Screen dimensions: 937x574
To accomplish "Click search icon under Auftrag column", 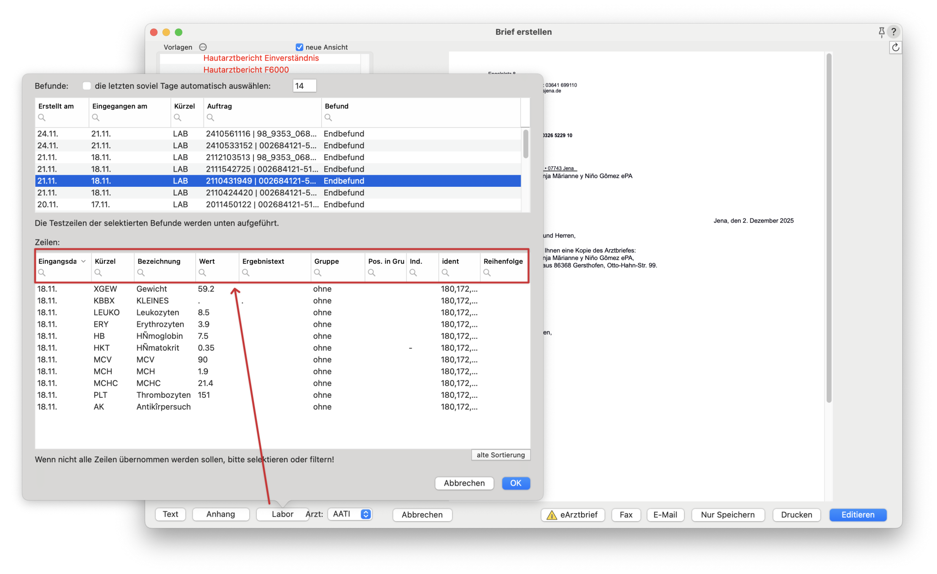I will coord(210,118).
